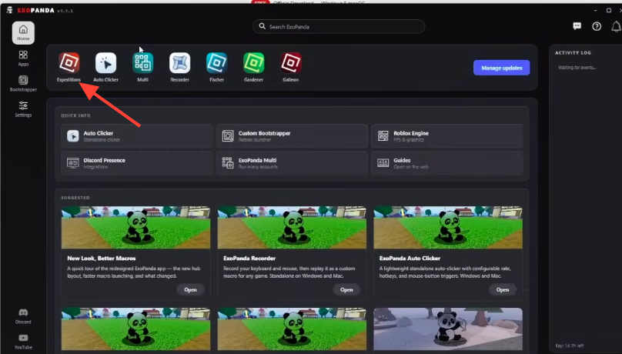The height and width of the screenshot is (354, 622).
Task: Click the Auto Clicker card icon
Action: [x=72, y=136]
